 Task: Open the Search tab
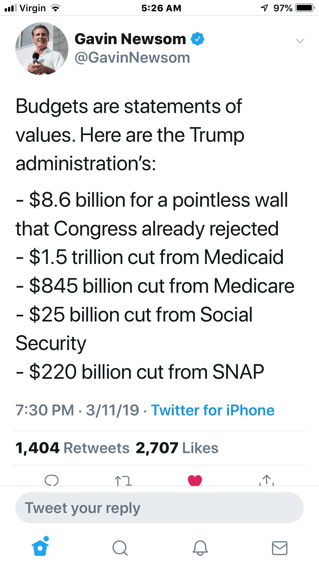click(x=120, y=548)
